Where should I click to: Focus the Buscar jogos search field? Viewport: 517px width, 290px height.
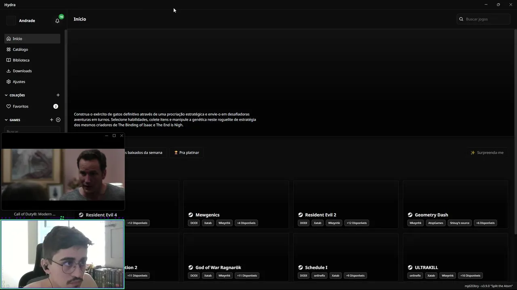click(484, 19)
